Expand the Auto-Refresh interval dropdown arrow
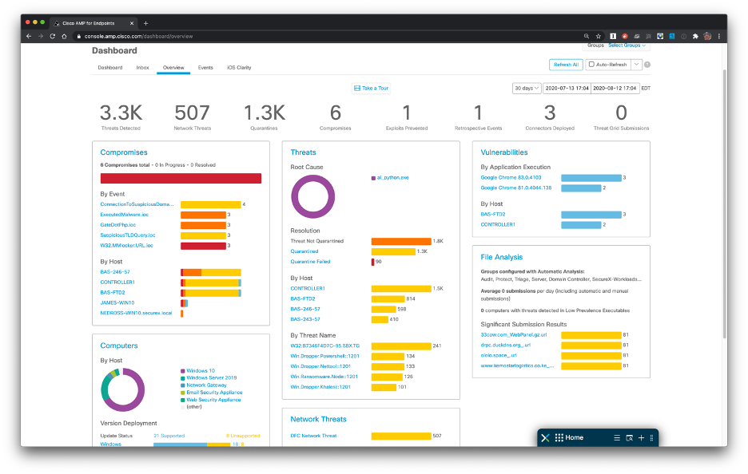Screen dimensions: 748x474 click(636, 65)
